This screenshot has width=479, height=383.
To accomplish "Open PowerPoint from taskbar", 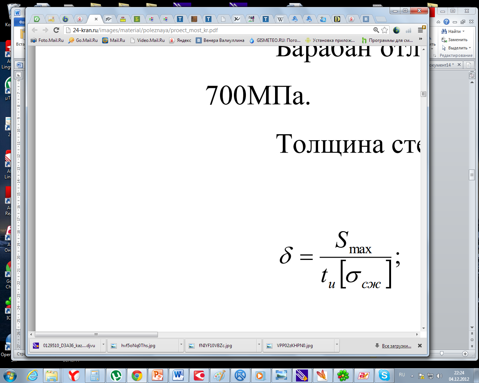I will pos(157,375).
